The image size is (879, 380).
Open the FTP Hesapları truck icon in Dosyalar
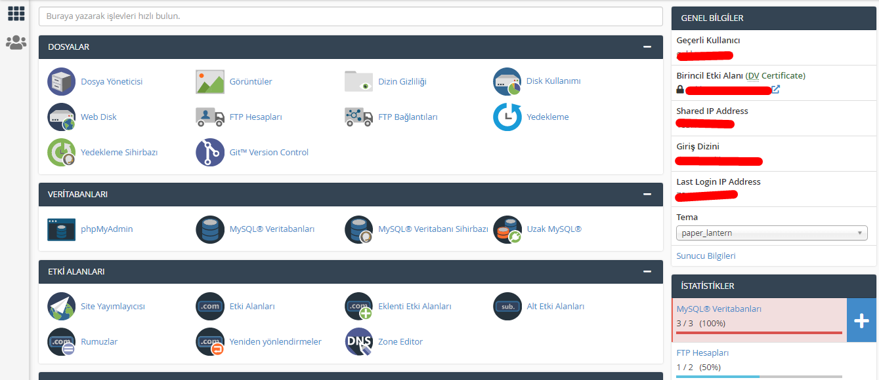point(210,117)
